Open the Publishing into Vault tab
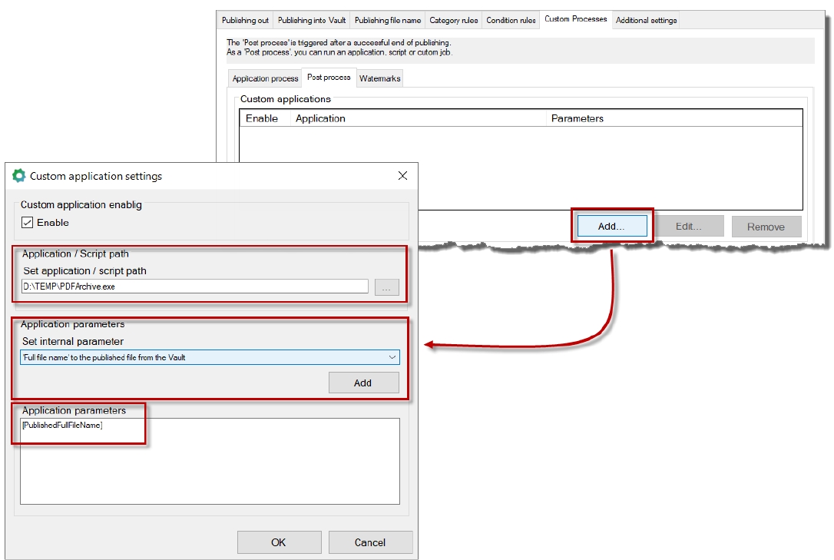The height and width of the screenshot is (560, 834). coord(311,21)
